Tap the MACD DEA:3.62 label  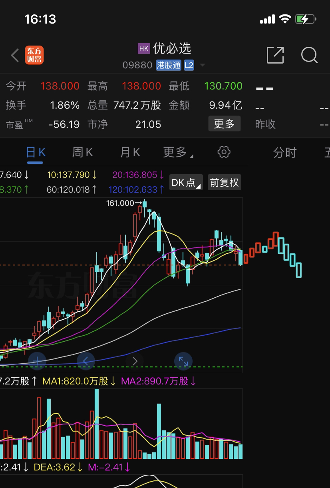(x=58, y=467)
